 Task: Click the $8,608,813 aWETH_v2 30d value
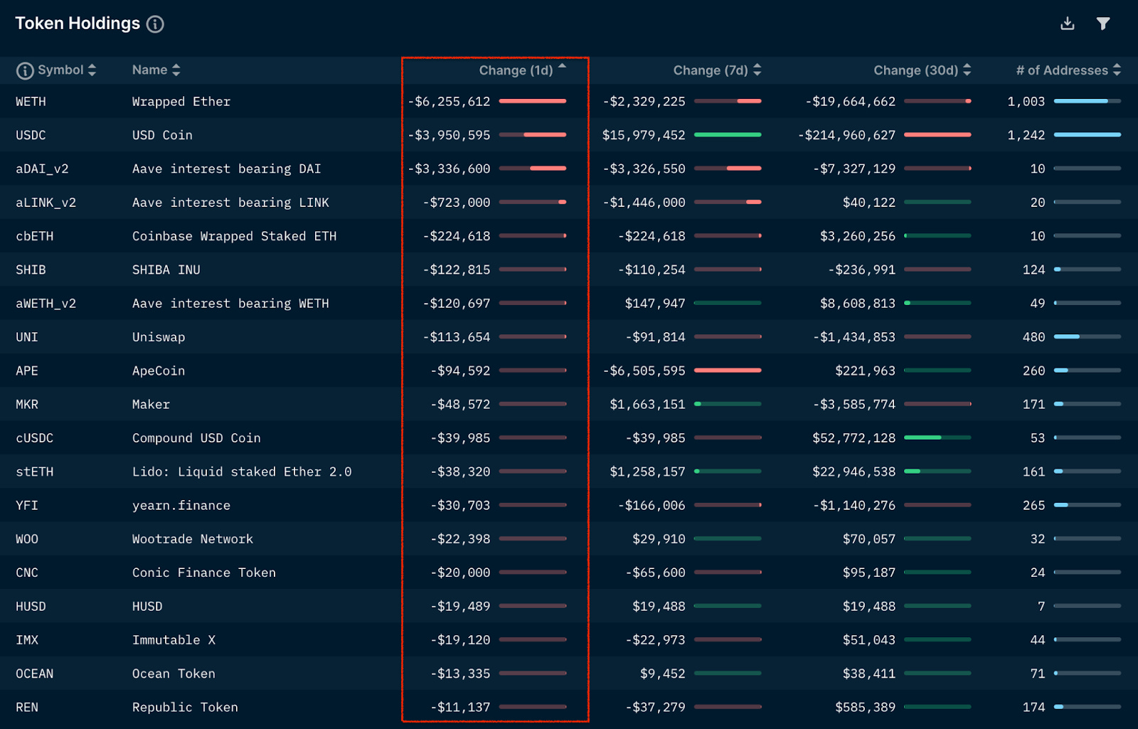coord(858,304)
